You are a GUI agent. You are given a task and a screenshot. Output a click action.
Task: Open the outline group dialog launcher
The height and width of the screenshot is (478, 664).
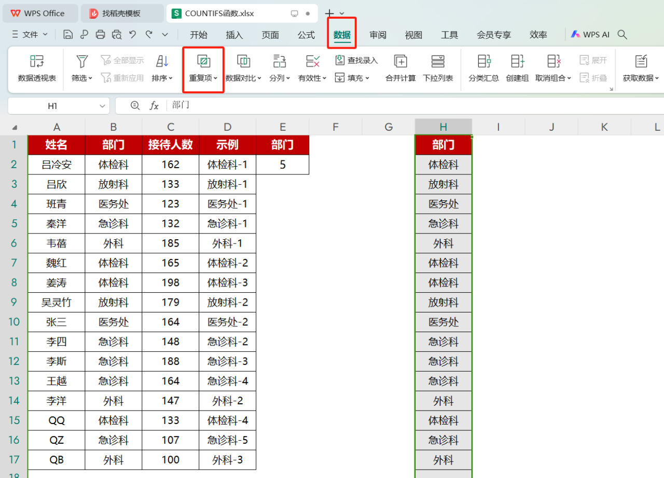coord(611,89)
